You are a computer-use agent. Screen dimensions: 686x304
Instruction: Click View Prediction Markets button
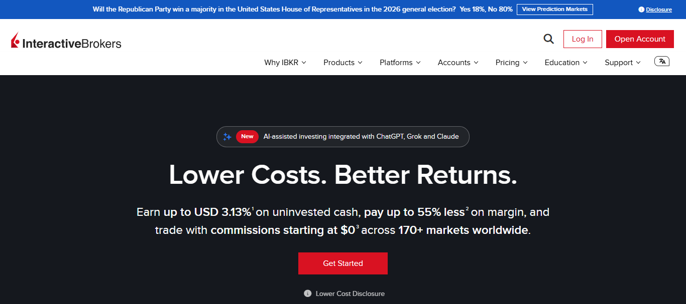point(555,10)
